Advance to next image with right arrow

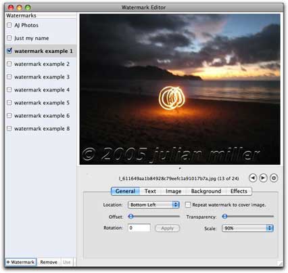click(x=263, y=178)
